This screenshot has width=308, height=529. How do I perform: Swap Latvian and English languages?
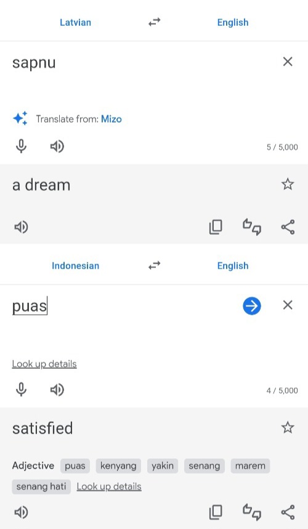click(154, 22)
